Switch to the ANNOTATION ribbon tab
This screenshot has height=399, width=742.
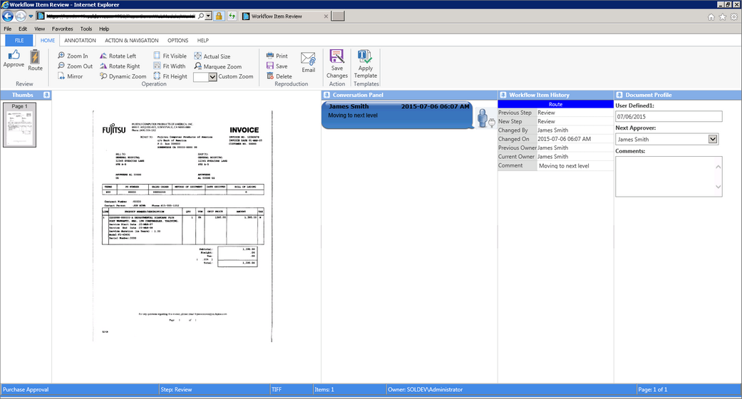(80, 41)
